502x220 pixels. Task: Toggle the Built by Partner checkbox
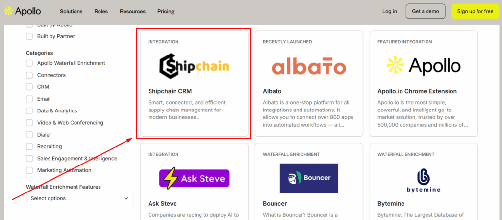29,36
